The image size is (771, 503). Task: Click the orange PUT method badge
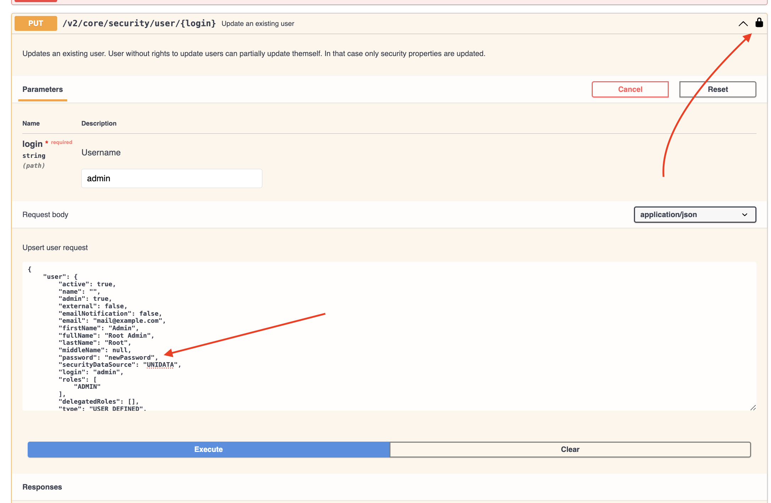pos(35,23)
